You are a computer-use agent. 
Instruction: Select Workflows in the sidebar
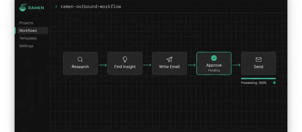coord(28,31)
